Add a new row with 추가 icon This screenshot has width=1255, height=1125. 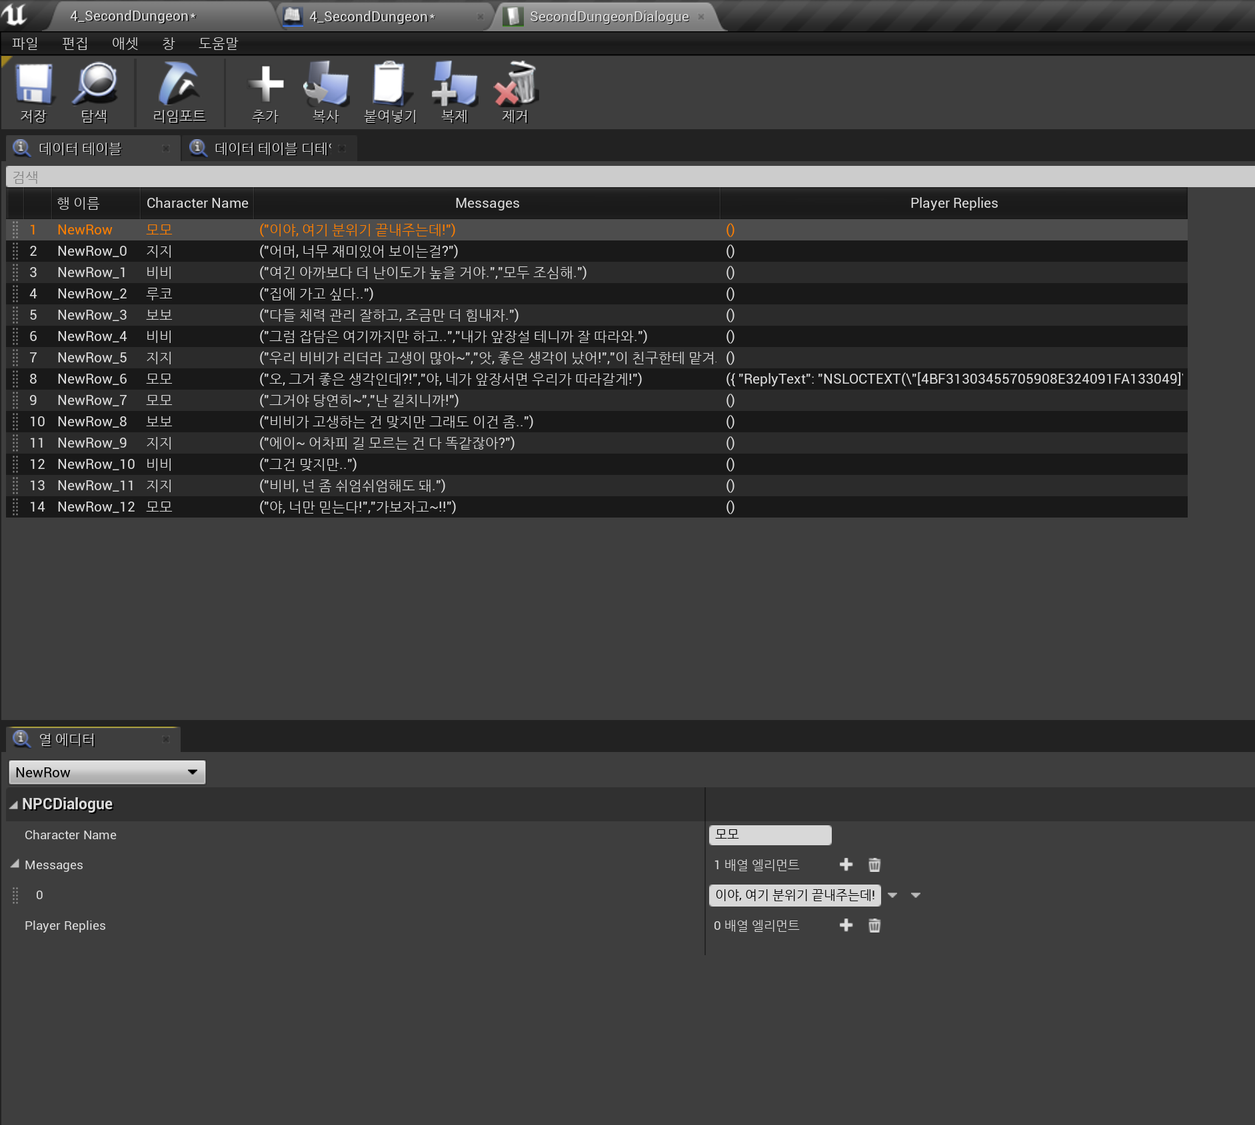click(x=265, y=85)
